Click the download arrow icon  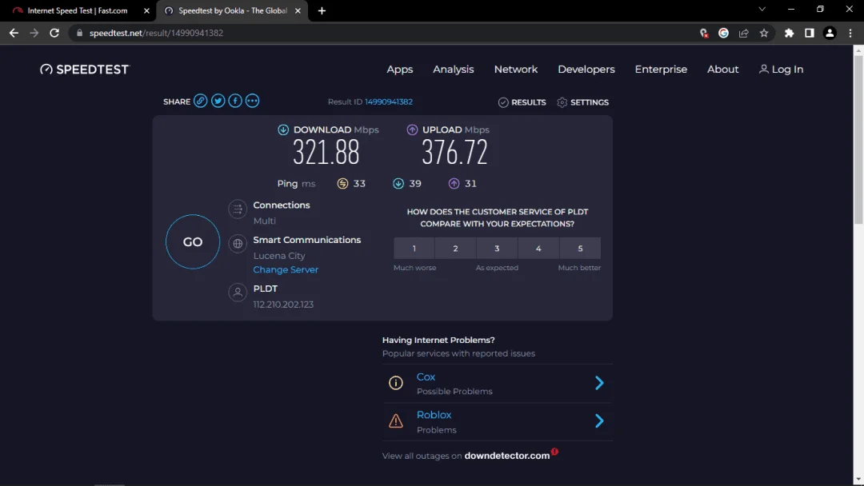(x=283, y=130)
